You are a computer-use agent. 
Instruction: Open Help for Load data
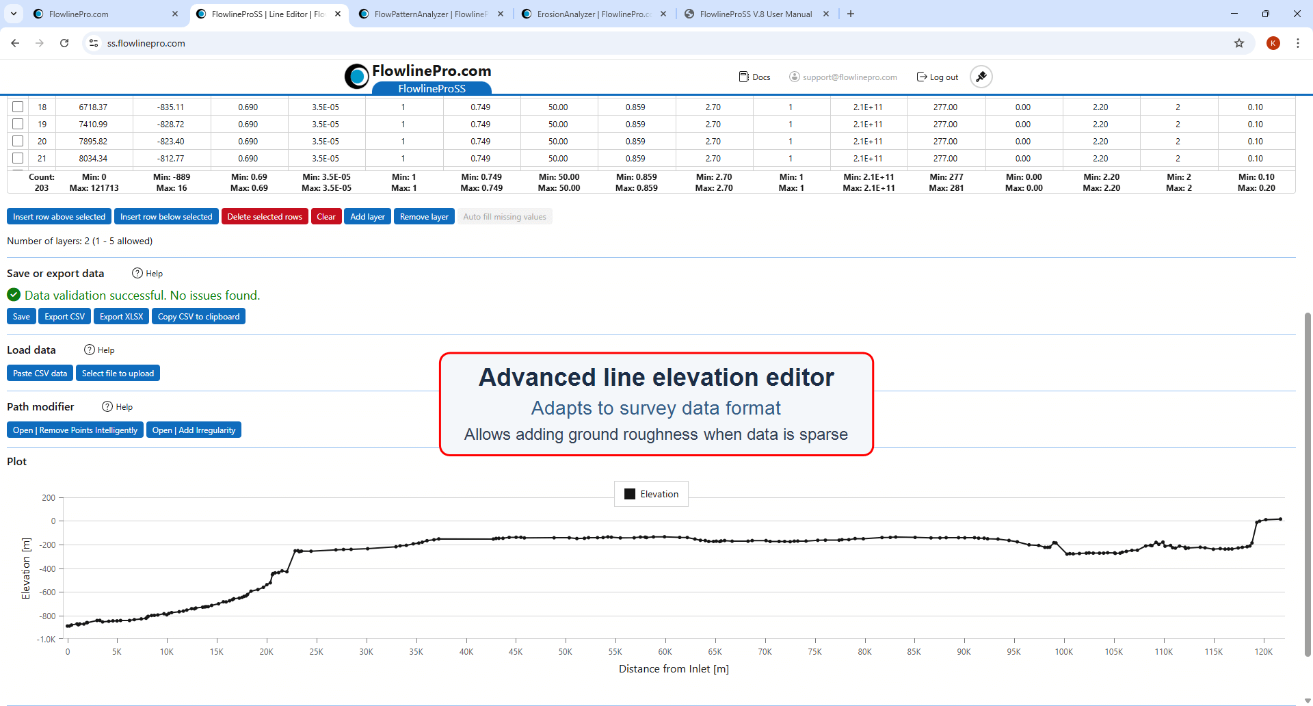(x=99, y=350)
